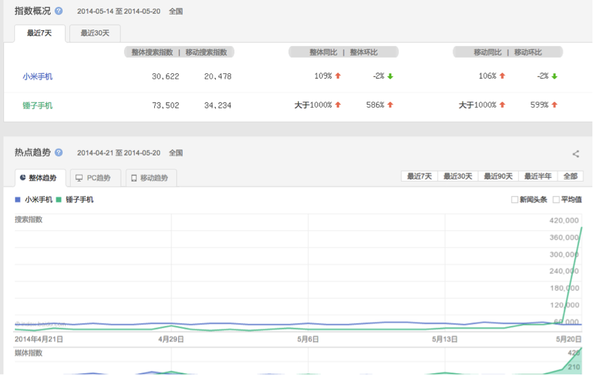
Task: Click the 4月29日 axis label
Action: [171, 339]
